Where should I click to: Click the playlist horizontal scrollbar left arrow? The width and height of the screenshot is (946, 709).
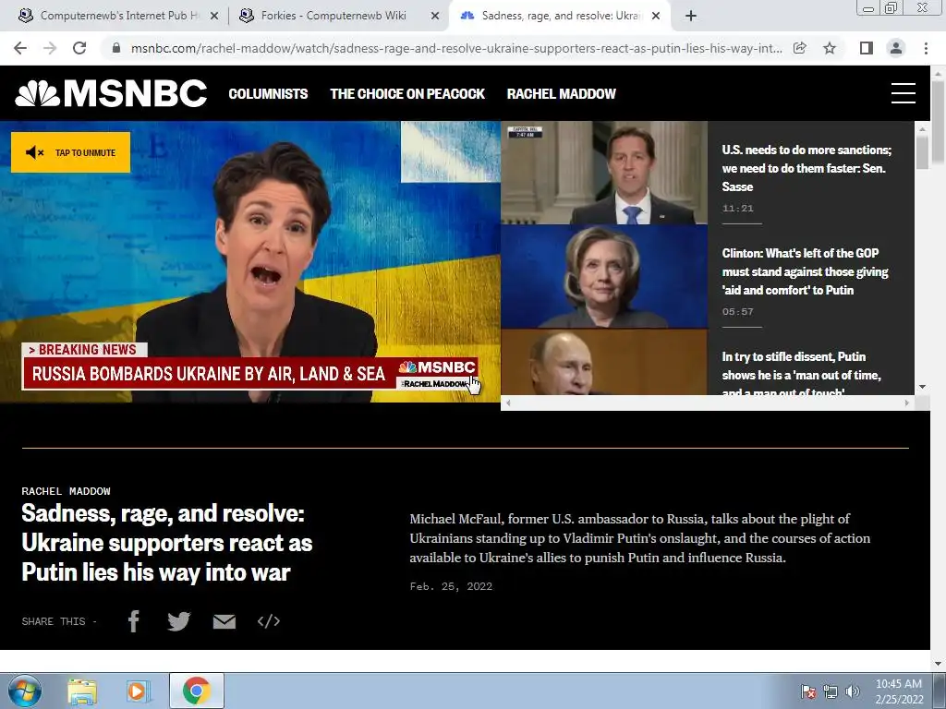(508, 403)
